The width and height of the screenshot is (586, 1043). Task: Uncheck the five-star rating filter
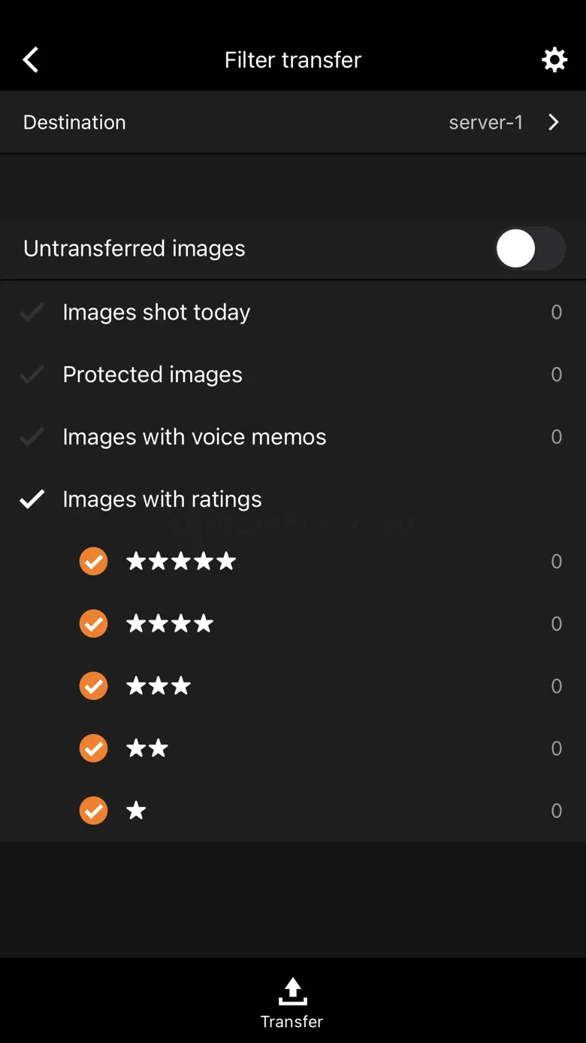click(94, 561)
